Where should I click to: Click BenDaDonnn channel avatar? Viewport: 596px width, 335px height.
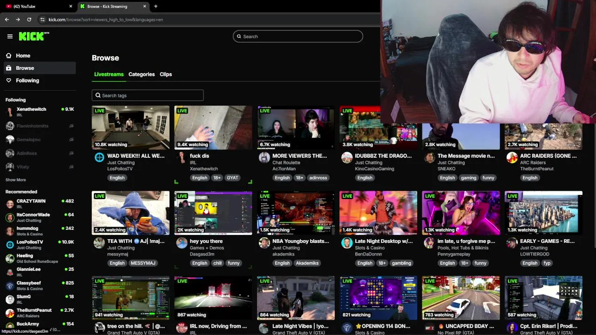tap(347, 243)
